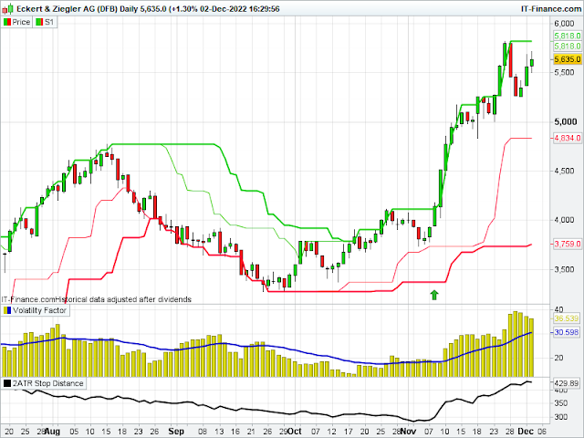Viewport: 584px width, 438px height.
Task: Click the green-red S1 legend icon
Action: 39,22
